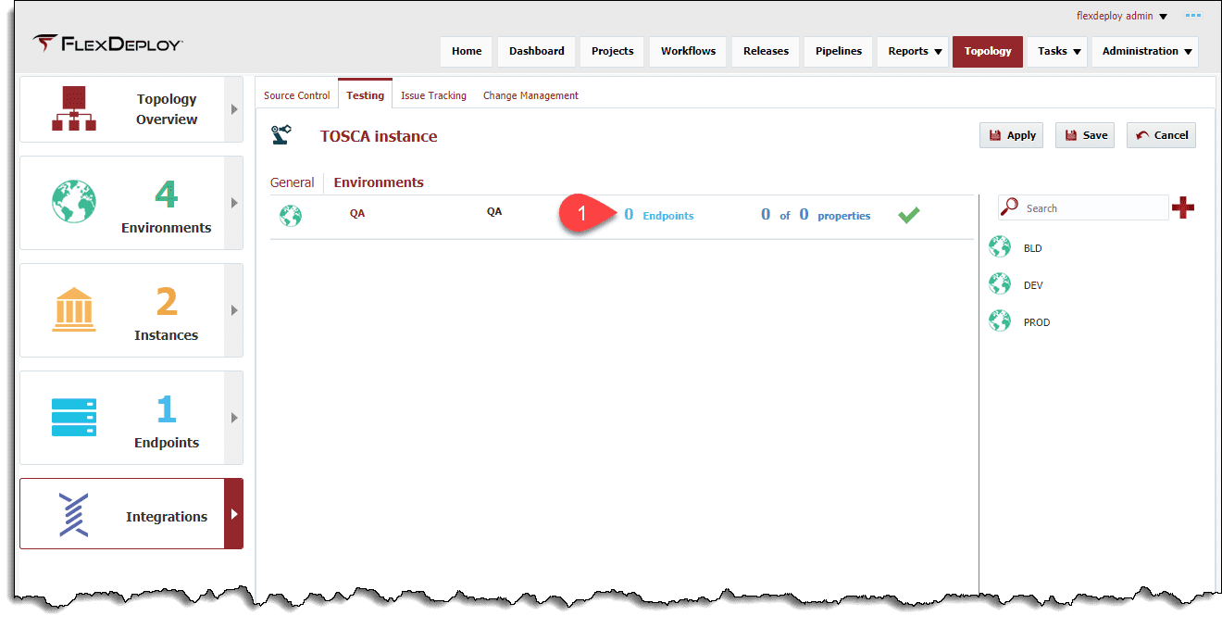Go to the Home menu
This screenshot has width=1222, height=628.
pyautogui.click(x=467, y=51)
